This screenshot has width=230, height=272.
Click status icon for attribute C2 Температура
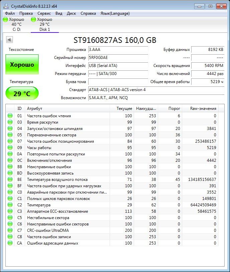[10, 205]
